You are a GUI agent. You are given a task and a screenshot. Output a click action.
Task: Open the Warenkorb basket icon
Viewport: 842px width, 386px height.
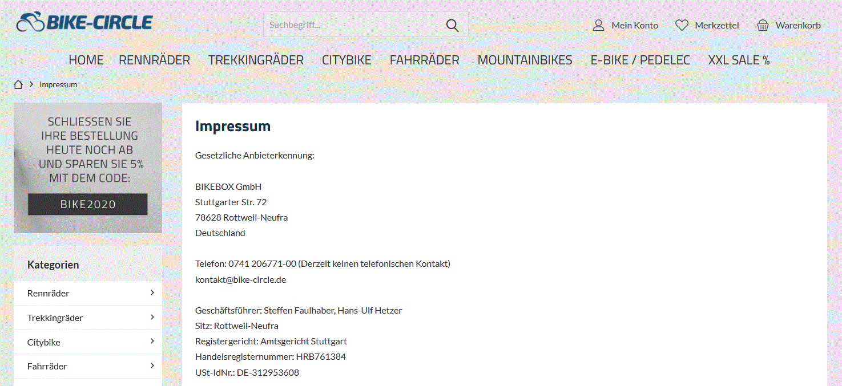coord(763,25)
